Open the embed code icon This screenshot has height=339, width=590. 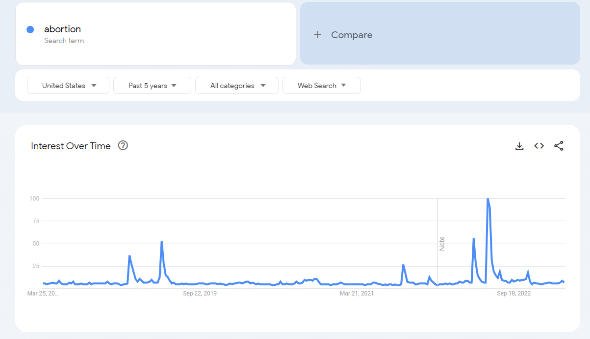[539, 146]
